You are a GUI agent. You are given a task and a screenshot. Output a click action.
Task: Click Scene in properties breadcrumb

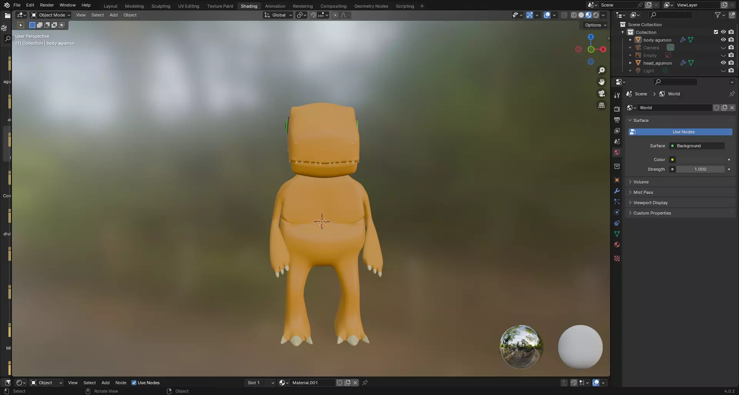tap(640, 94)
